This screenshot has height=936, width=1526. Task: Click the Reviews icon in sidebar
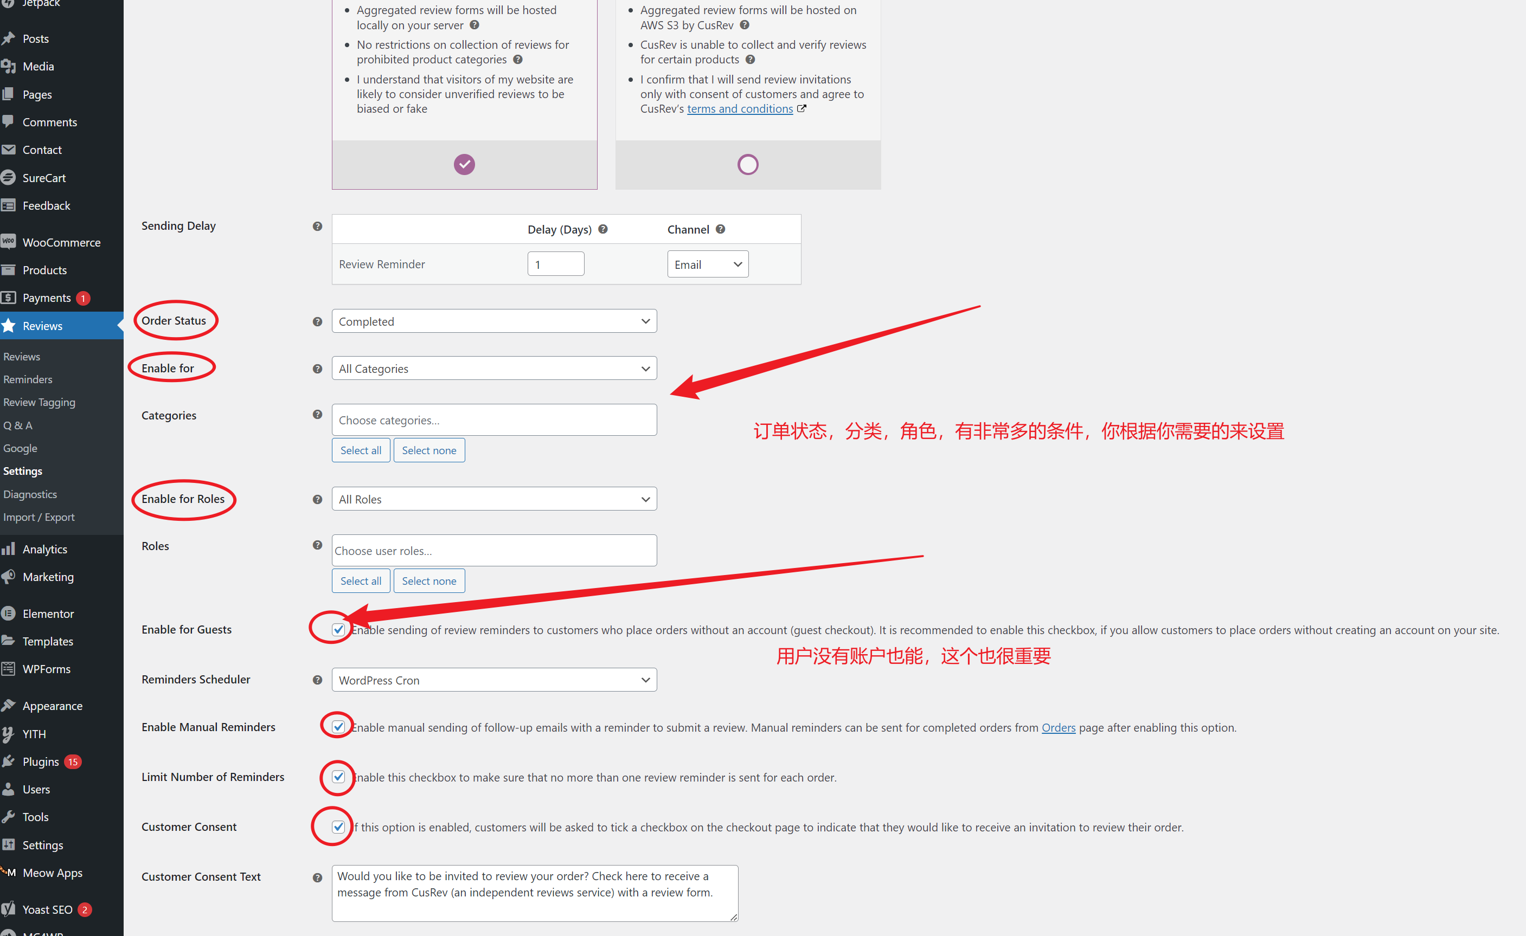pyautogui.click(x=10, y=325)
